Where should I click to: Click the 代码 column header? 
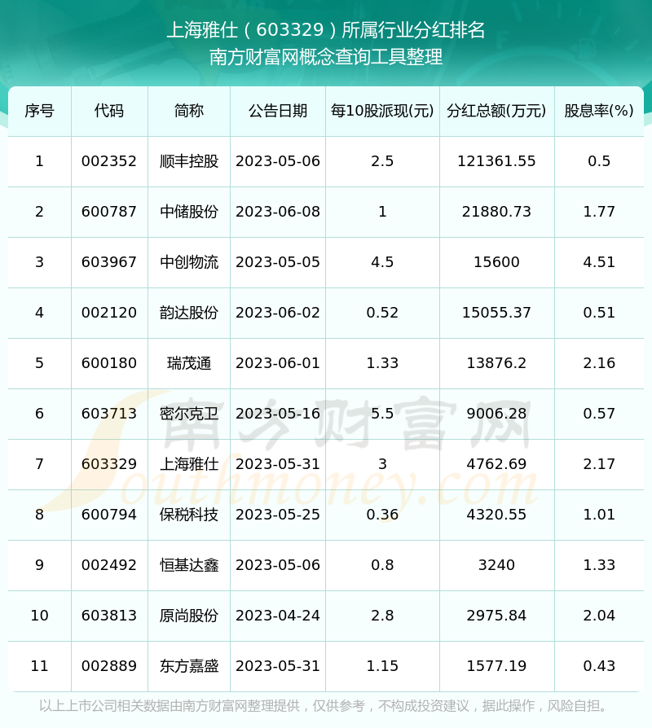point(109,111)
